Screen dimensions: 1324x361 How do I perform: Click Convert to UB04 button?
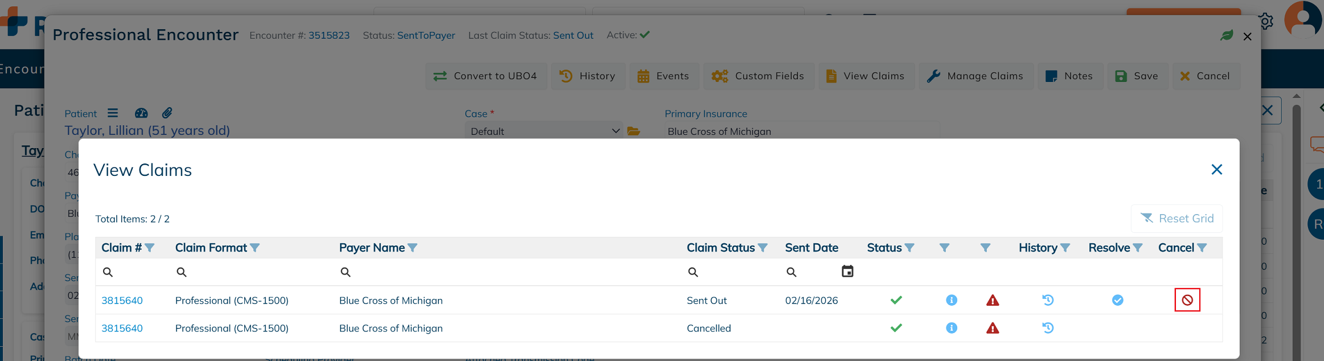485,76
